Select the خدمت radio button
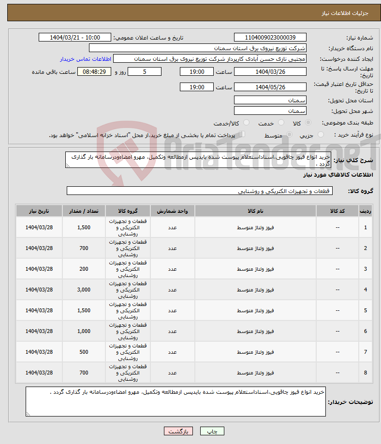Image resolution: width=381 pixels, height=444 pixels. pos(281,123)
